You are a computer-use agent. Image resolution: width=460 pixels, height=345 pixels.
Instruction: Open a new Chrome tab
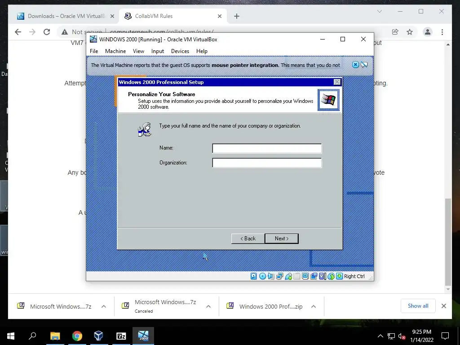[x=237, y=16]
